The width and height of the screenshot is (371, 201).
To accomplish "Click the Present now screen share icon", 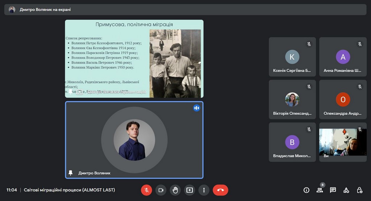I will pos(189,190).
